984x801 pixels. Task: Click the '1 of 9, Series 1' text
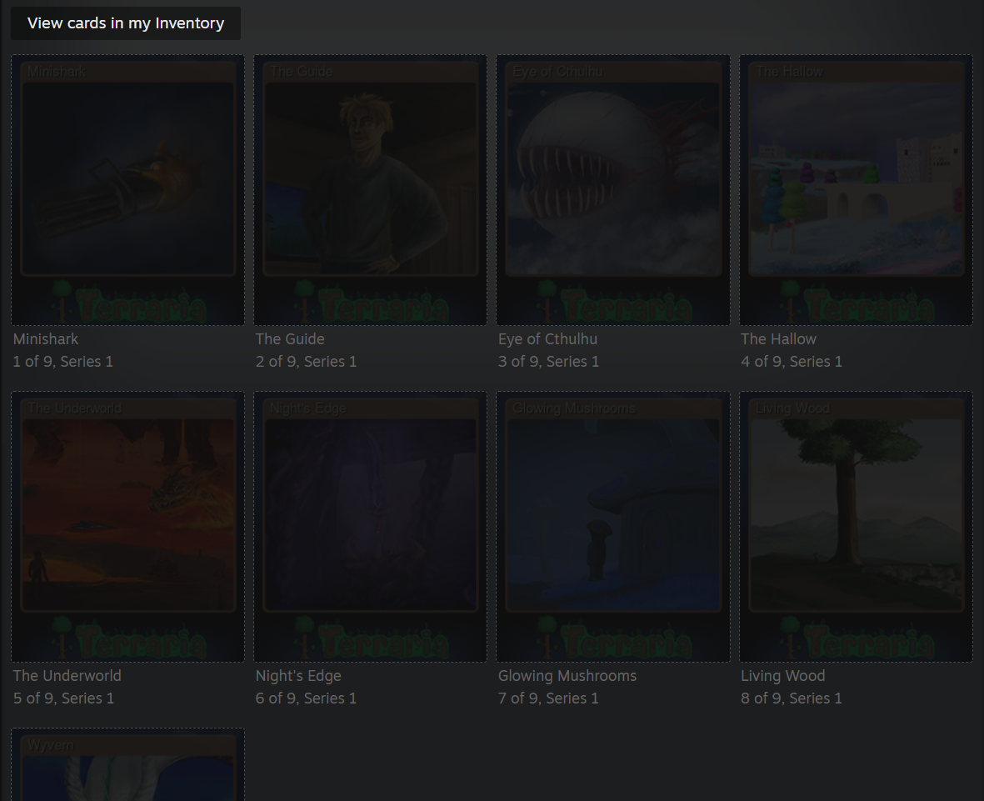click(63, 362)
